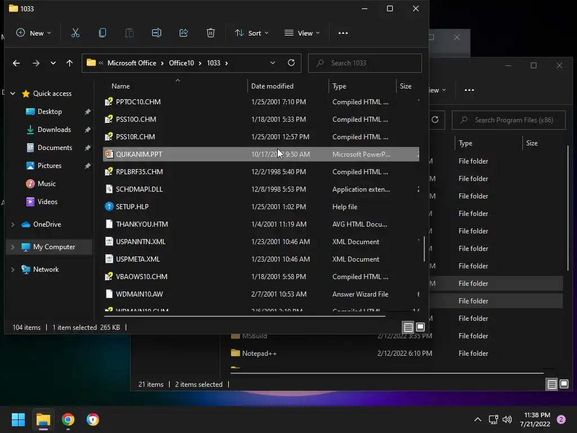Click the Cut scissors icon in toolbar
577x433 pixels.
(76, 33)
